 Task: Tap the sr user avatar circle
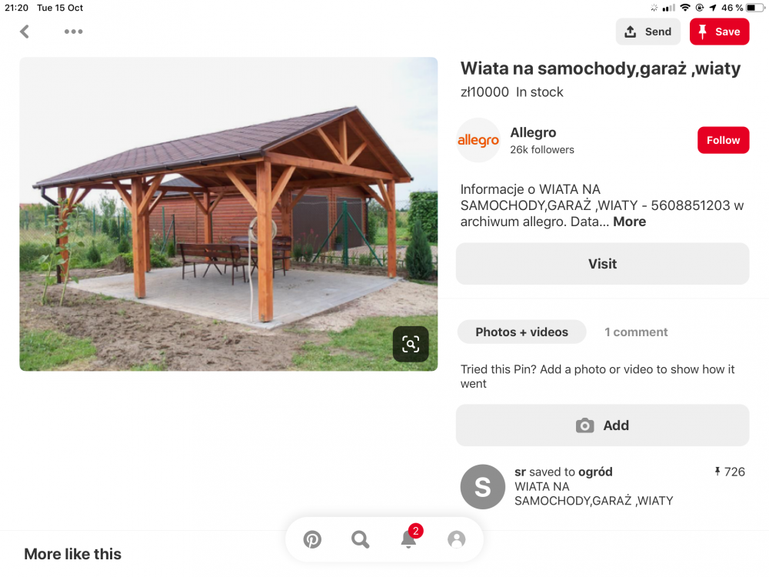482,487
